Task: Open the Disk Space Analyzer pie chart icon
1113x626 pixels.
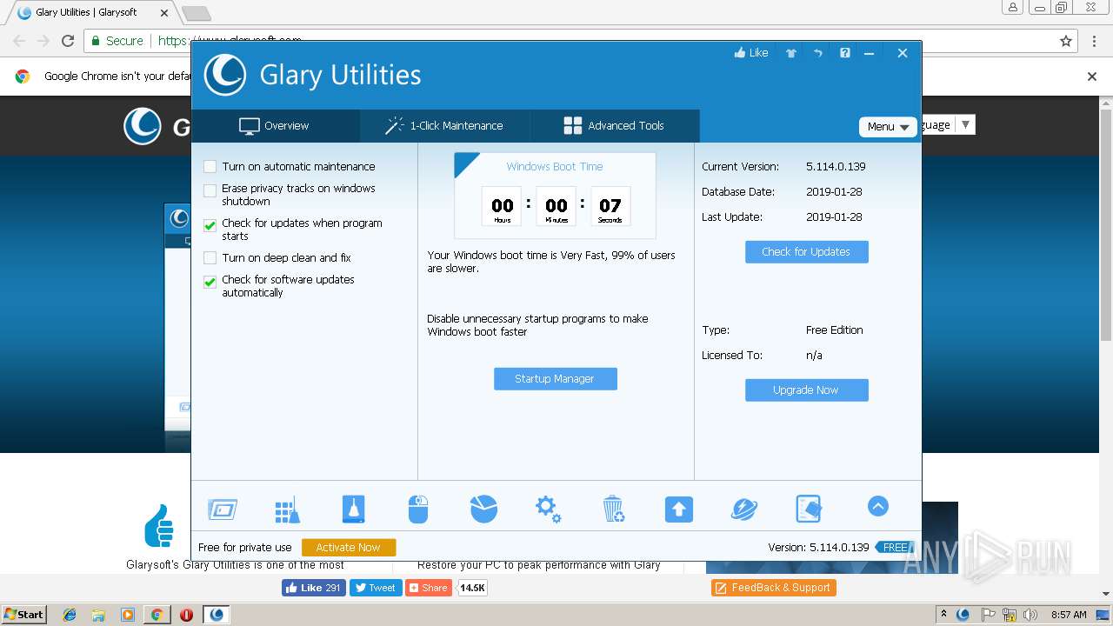Action: click(x=483, y=509)
